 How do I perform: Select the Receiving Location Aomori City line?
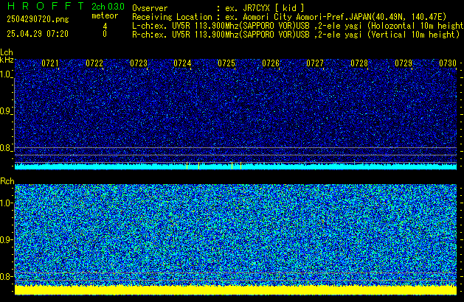coord(289,17)
